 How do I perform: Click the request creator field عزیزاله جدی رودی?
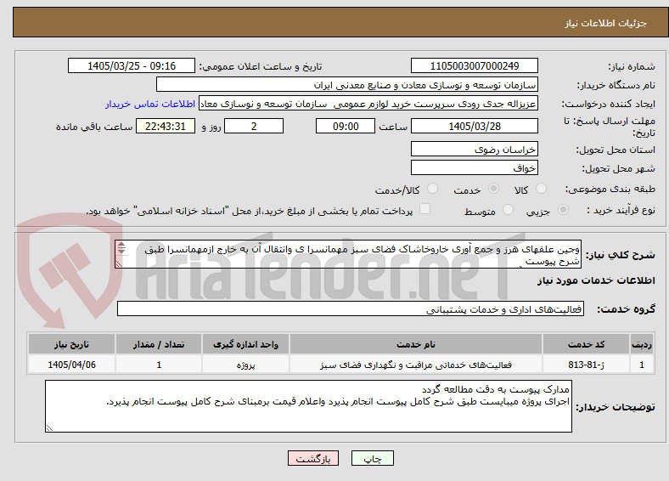(368, 104)
